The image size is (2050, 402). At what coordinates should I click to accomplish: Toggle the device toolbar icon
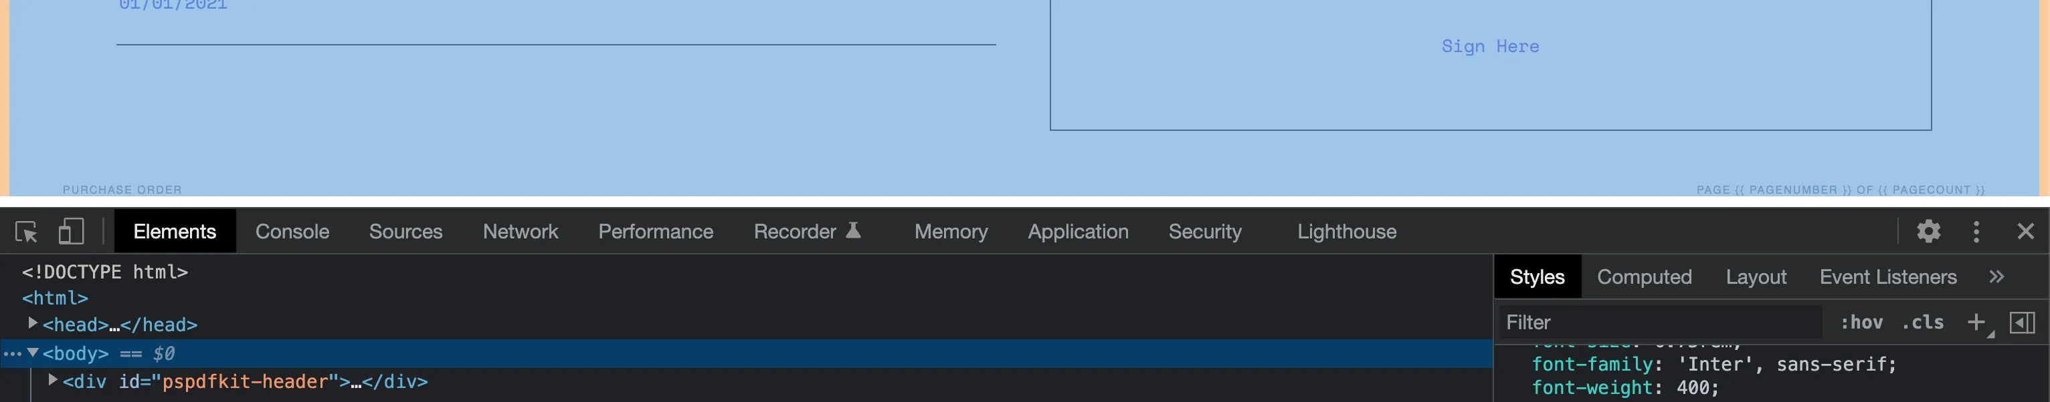pyautogui.click(x=71, y=231)
